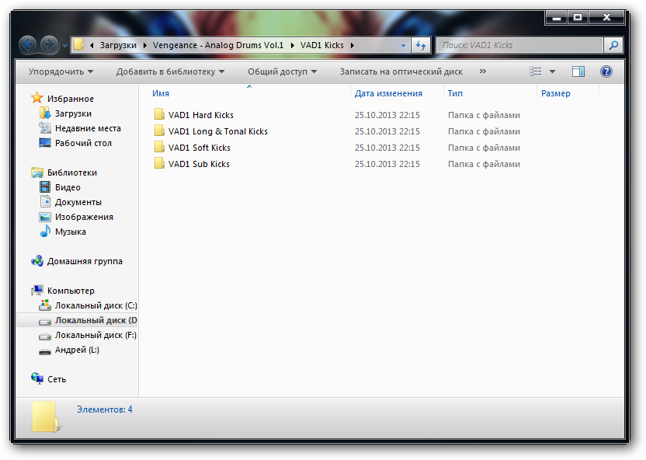Click the Help question mark icon
The height and width of the screenshot is (460, 646).
(x=606, y=71)
